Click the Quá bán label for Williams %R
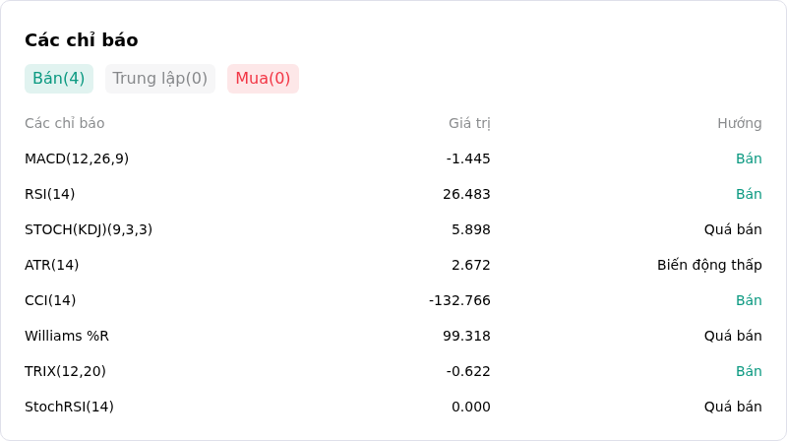787x441 pixels. tap(733, 336)
